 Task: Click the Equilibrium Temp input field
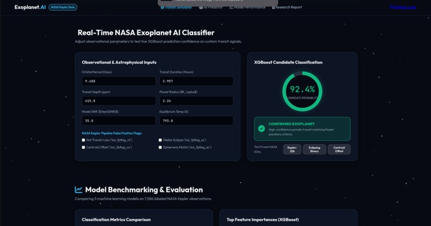[x=196, y=121]
